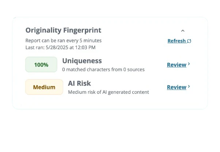Click the green 100% uniqueness badge
This screenshot has width=220, height=152.
[41, 65]
